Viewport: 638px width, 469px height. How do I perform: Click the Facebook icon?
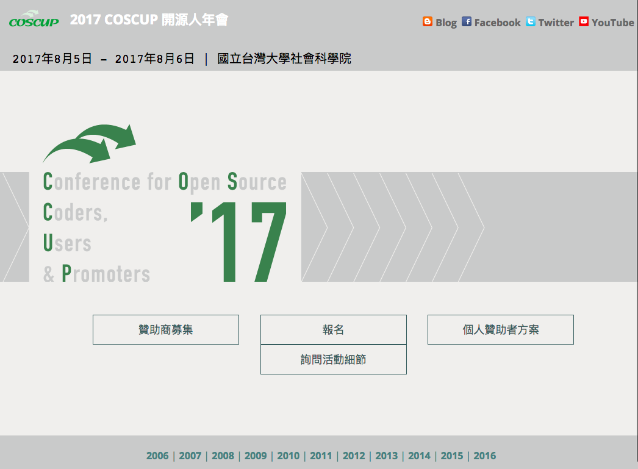pyautogui.click(x=466, y=21)
